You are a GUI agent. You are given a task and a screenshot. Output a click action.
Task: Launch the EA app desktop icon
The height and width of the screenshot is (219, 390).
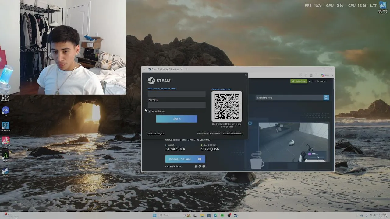coord(5,111)
